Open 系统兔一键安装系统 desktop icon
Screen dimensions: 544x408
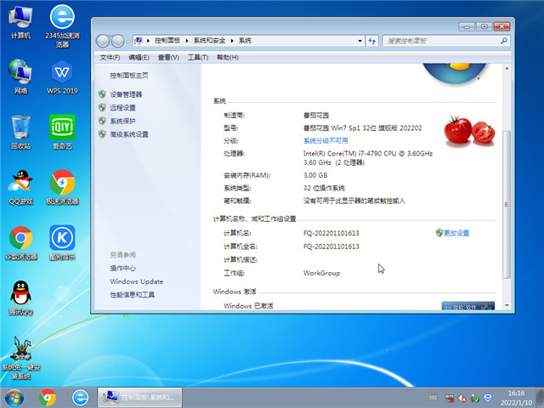pyautogui.click(x=20, y=357)
